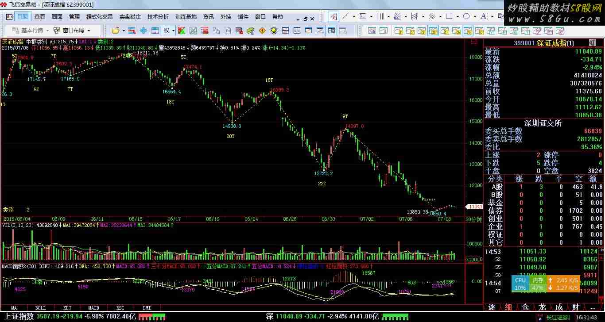Switch chart to daily D period

[479, 31]
